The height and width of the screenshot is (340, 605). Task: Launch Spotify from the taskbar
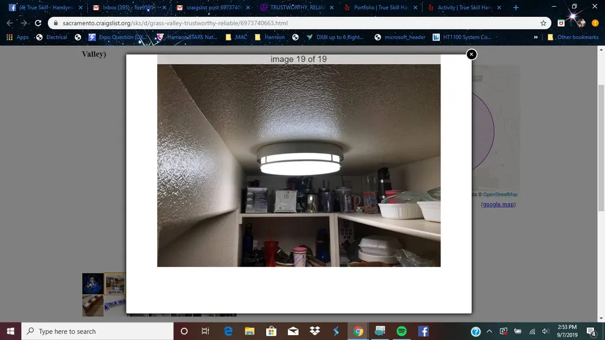401,331
